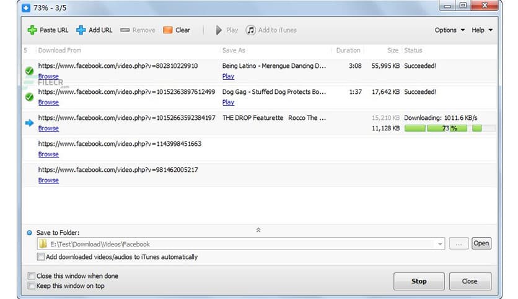Select the URL ending v=10152363897612499
Screen dimensions: 518x299
click(x=126, y=92)
